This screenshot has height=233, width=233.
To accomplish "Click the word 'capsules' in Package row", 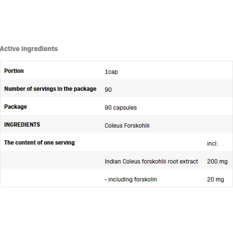I will [x=125, y=107].
